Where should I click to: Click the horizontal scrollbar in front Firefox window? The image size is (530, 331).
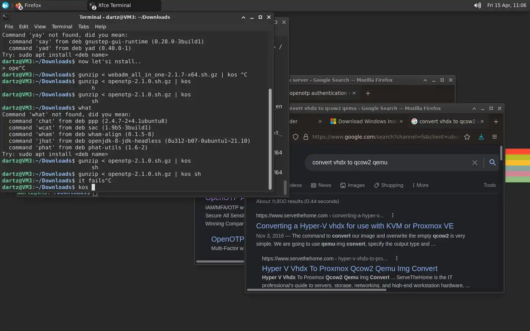[317, 289]
